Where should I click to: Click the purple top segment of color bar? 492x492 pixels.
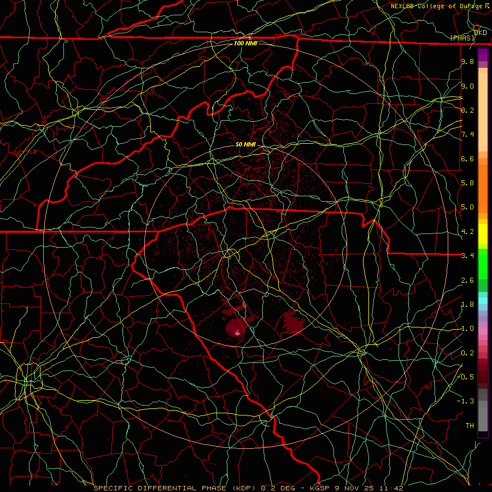pyautogui.click(x=483, y=55)
